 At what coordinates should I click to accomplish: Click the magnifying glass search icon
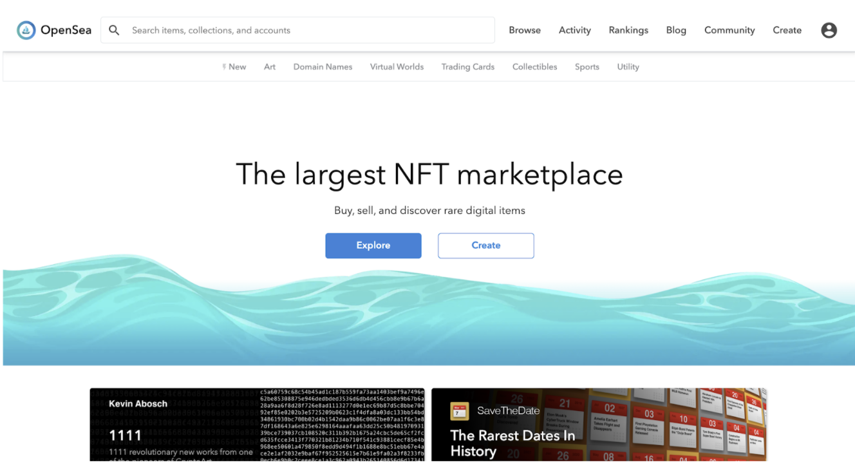click(114, 30)
